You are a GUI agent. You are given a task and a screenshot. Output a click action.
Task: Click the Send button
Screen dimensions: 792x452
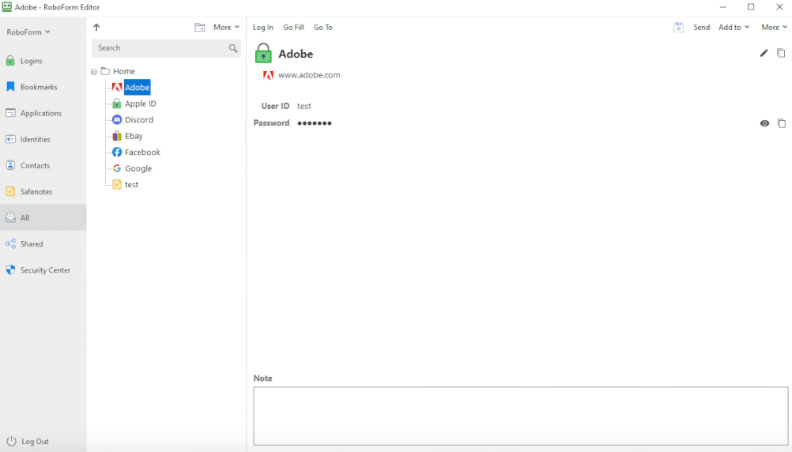click(x=701, y=28)
